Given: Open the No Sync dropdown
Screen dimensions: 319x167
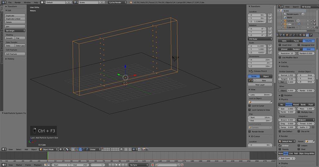Looking at the screenshot, I should click(x=139, y=165).
